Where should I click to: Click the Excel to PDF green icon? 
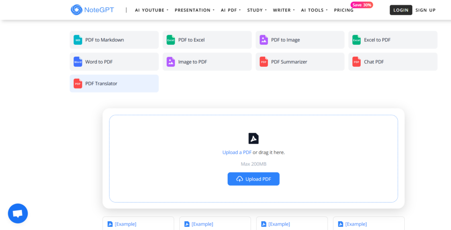357,40
